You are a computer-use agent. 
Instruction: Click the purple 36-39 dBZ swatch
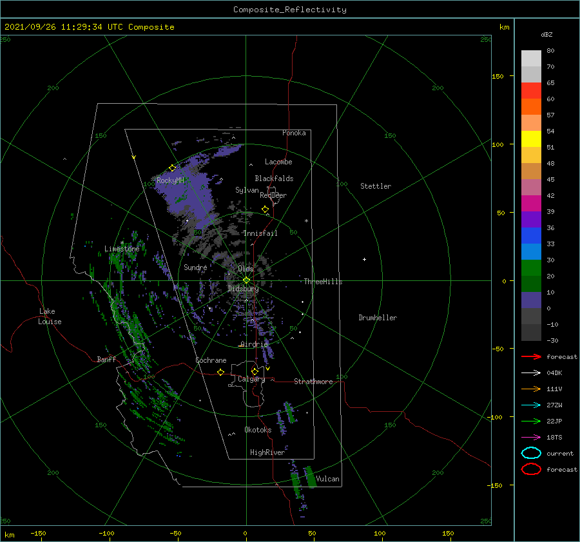click(531, 219)
